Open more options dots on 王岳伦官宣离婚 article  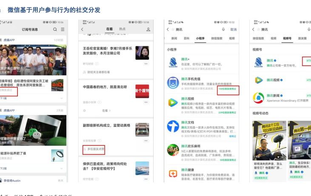pyautogui.click(x=146, y=63)
